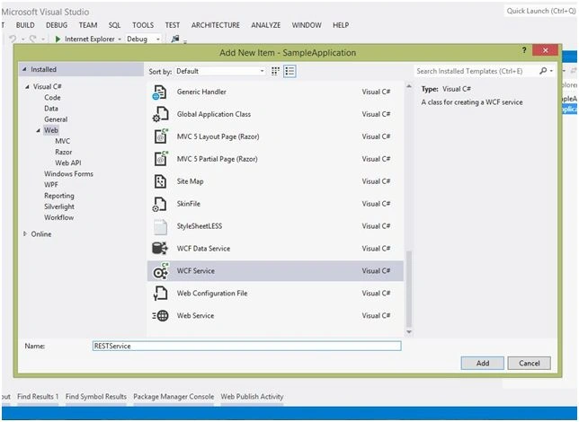The height and width of the screenshot is (422, 579).
Task: Select the Site Map template icon
Action: [160, 181]
